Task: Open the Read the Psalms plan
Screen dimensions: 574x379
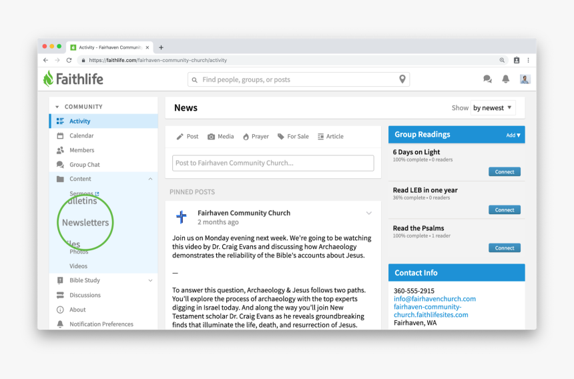Action: click(x=418, y=228)
